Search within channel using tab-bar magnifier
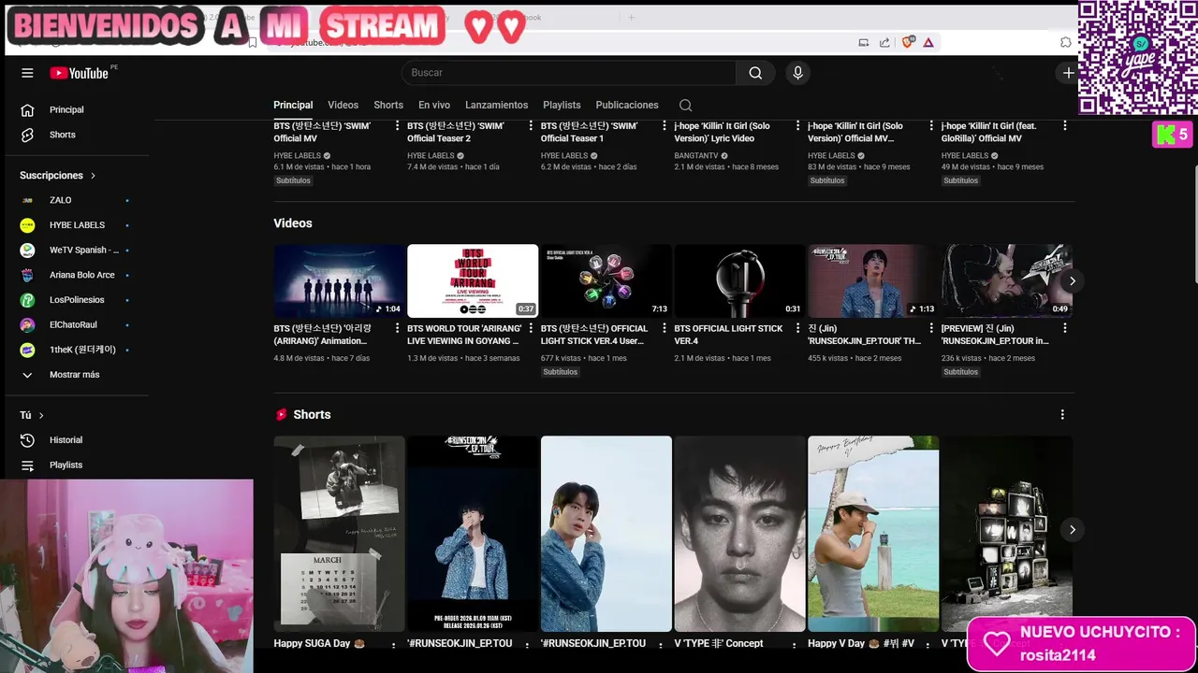Screen dimensions: 1198x673 click(685, 106)
